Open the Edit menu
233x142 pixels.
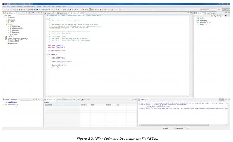pos(8,7)
